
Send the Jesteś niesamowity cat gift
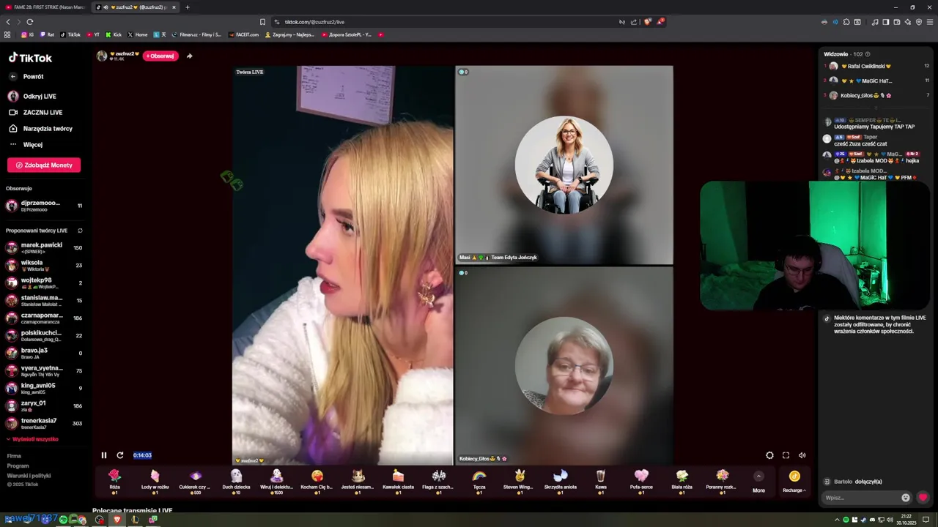pyautogui.click(x=358, y=481)
